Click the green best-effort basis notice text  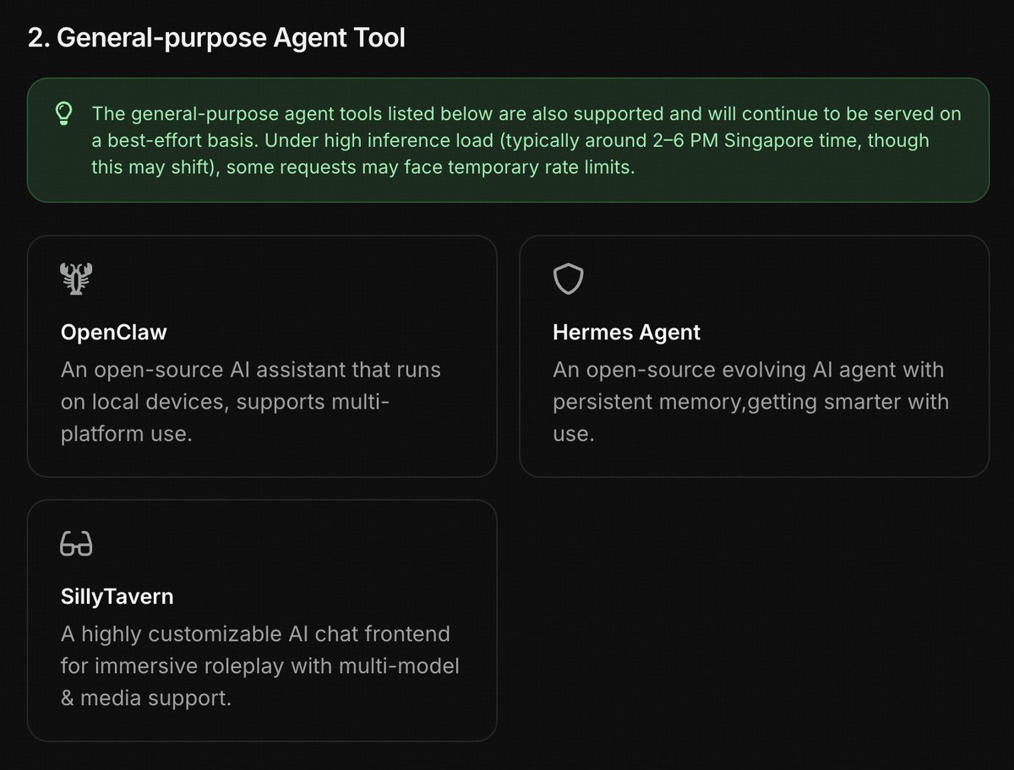click(526, 140)
